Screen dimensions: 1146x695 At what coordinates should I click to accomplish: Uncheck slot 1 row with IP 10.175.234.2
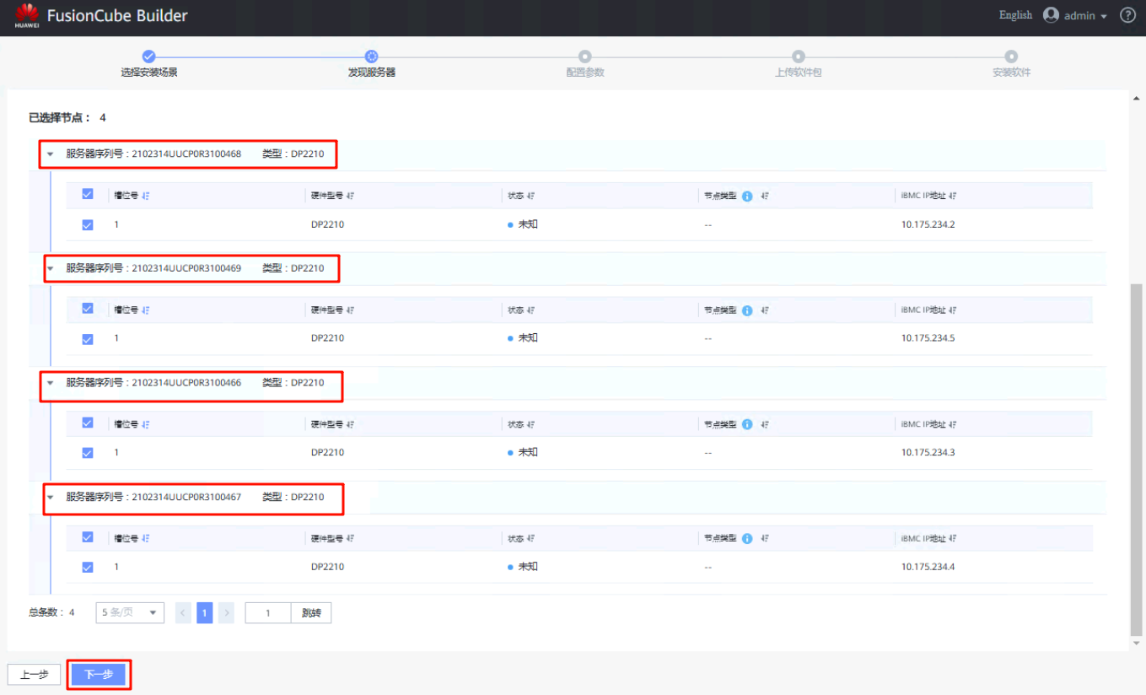pyautogui.click(x=88, y=225)
